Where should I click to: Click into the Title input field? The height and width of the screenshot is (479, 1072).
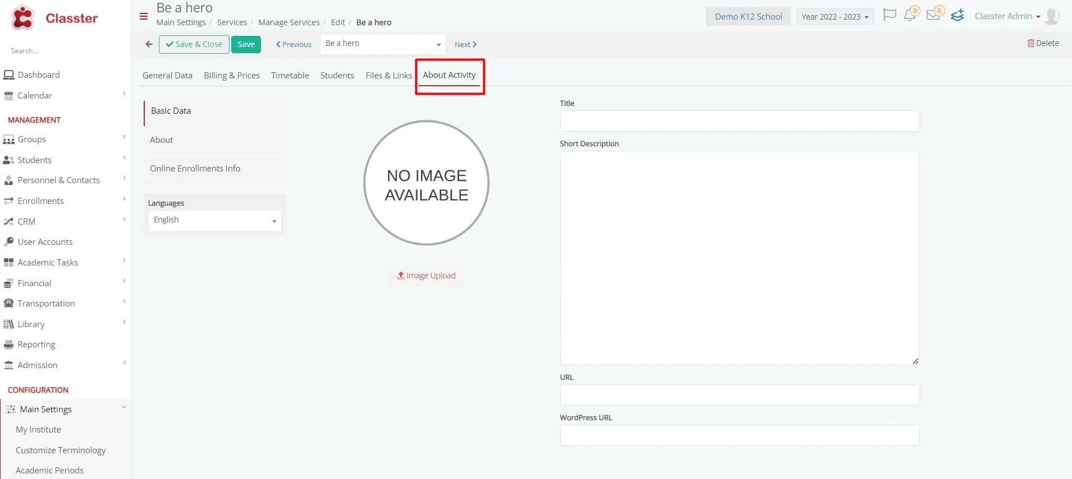pyautogui.click(x=739, y=121)
